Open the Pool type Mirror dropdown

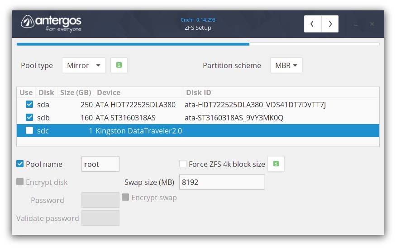tap(84, 65)
